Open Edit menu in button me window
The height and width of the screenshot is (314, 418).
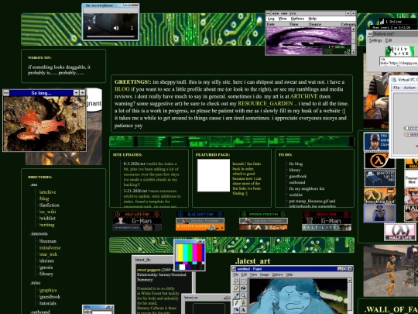(x=389, y=40)
